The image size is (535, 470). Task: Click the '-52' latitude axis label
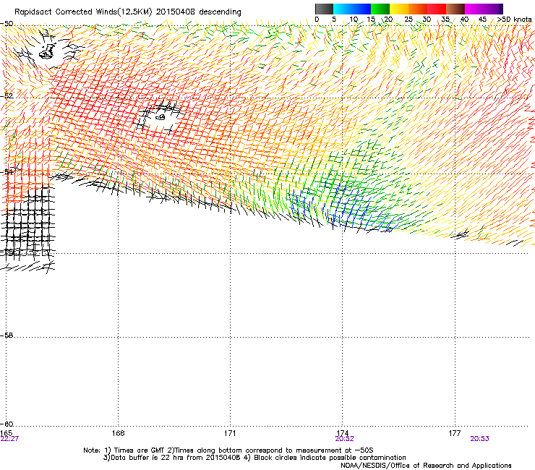coord(7,95)
